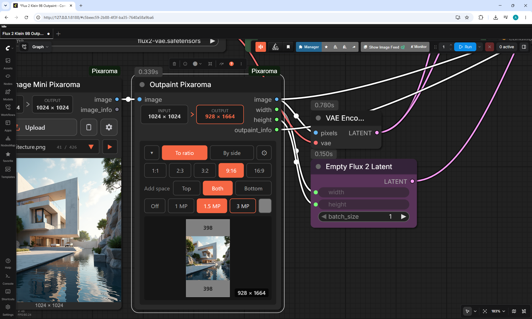Click Show Image Feed
Image resolution: width=532 pixels, height=319 pixels.
384,47
